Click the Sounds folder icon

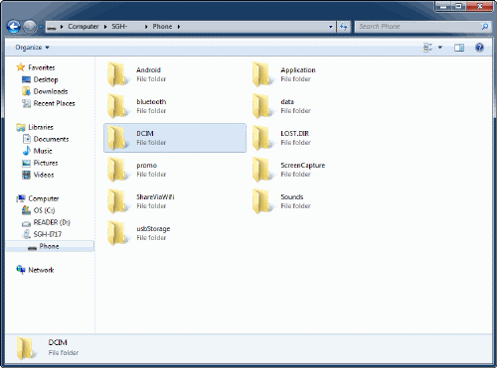[262, 201]
